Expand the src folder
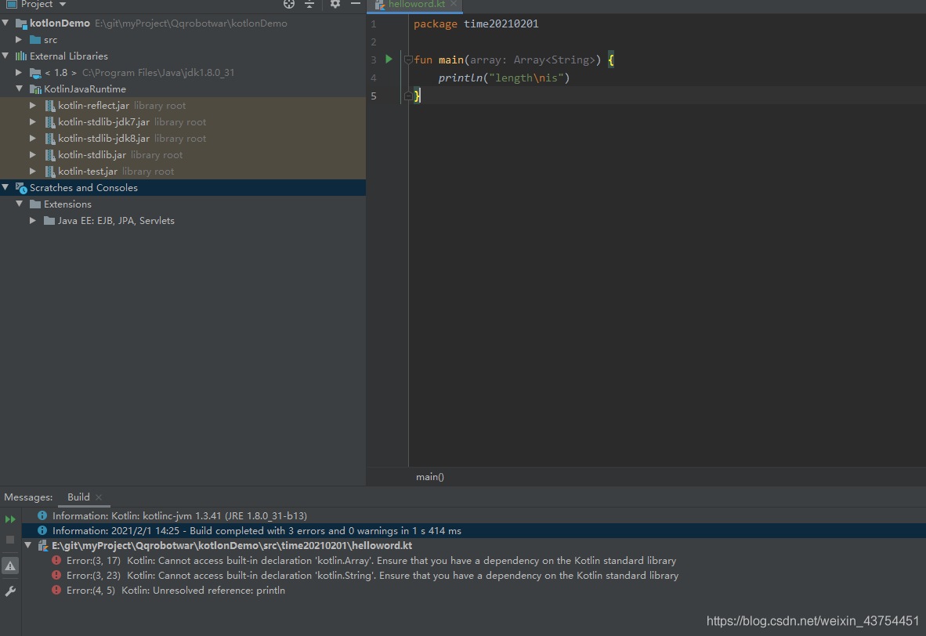Viewport: 926px width, 636px height. (x=20, y=39)
